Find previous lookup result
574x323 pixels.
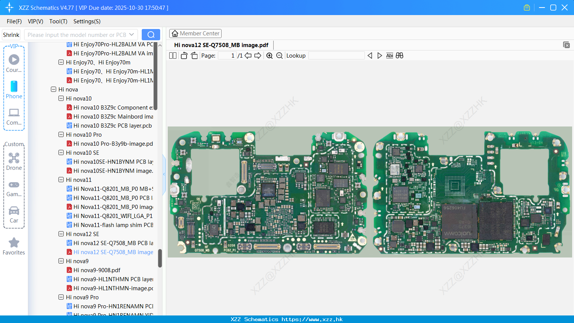(370, 55)
